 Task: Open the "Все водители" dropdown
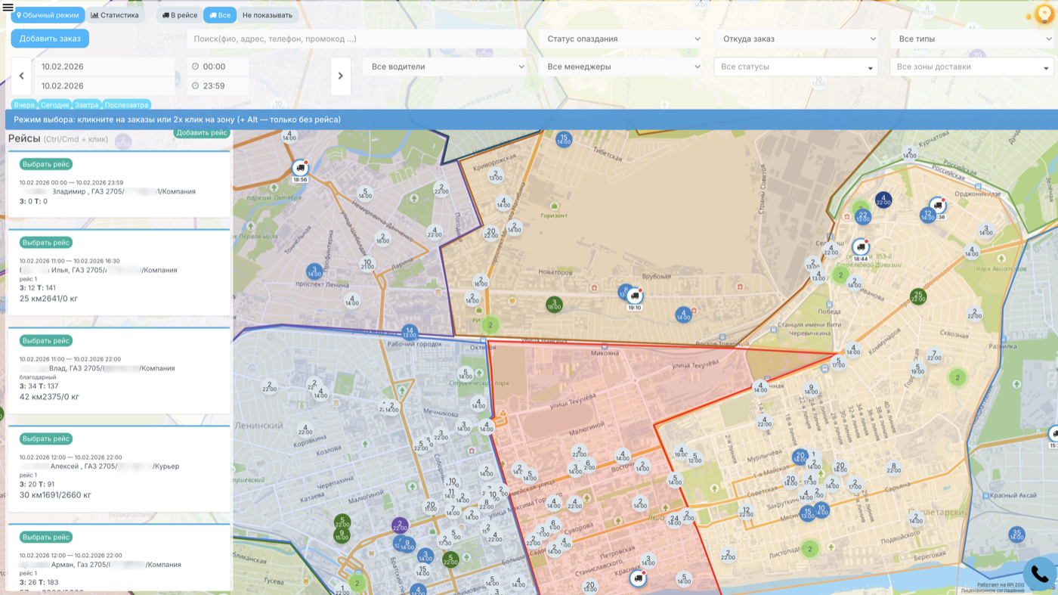click(444, 67)
